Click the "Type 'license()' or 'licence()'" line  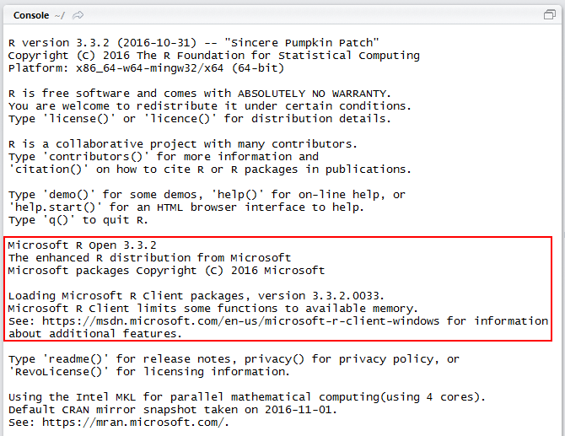[x=200, y=119]
